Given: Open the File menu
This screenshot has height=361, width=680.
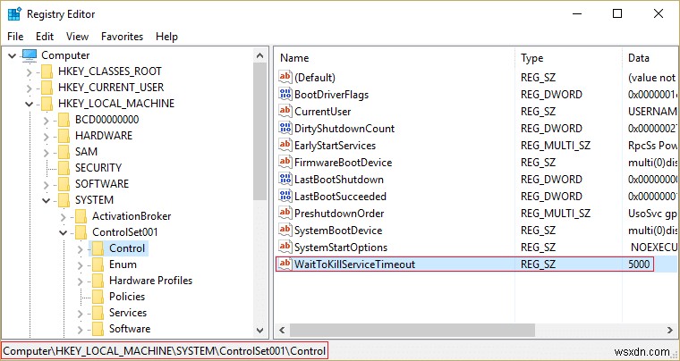Looking at the screenshot, I should click(15, 37).
